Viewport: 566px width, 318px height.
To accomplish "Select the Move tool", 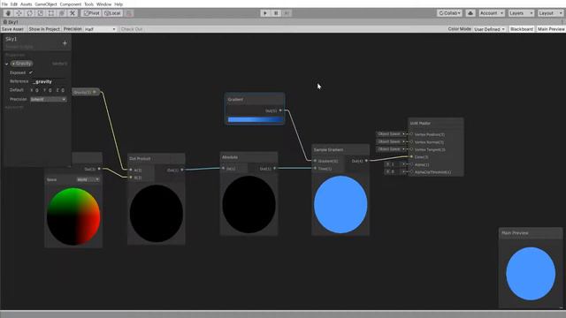I will pyautogui.click(x=19, y=13).
